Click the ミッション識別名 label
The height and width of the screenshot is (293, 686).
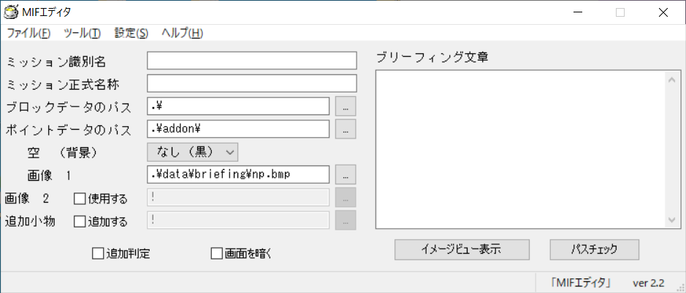click(x=56, y=62)
